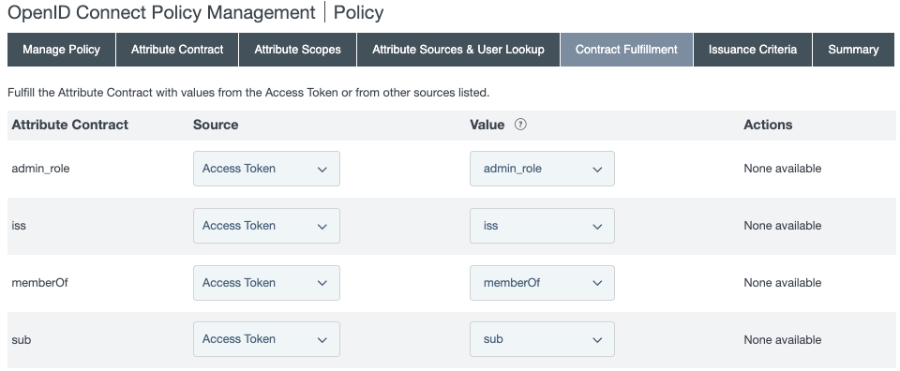Open Source dropdown for sub row
The image size is (900, 371).
pos(266,339)
